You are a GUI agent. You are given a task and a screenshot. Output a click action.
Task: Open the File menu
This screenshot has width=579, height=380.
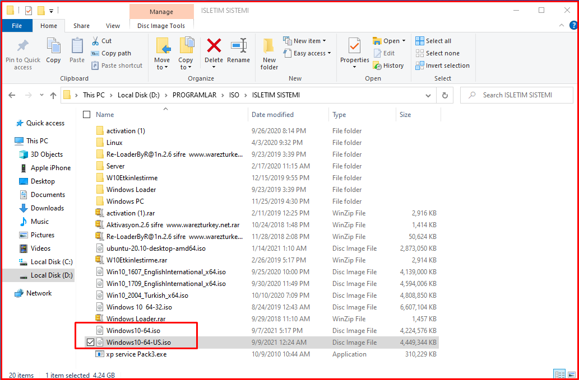(17, 26)
